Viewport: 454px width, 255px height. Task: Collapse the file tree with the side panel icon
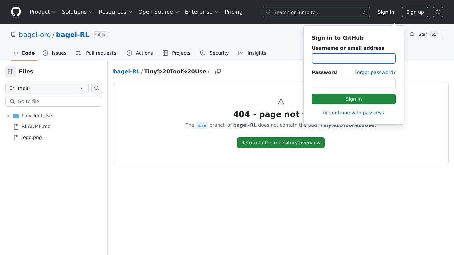(x=11, y=72)
